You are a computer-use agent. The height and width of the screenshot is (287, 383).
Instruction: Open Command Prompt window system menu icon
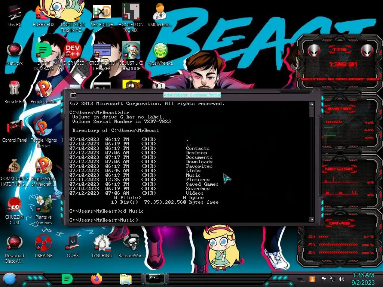[73, 95]
